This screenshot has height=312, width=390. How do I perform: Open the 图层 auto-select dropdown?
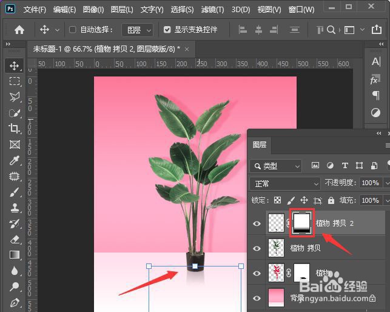coord(137,30)
